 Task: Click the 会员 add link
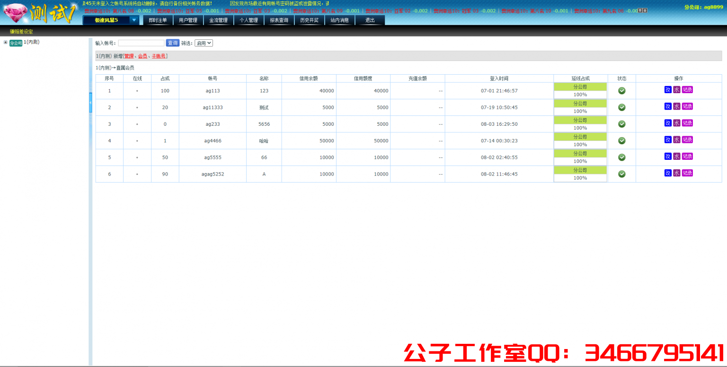(x=142, y=56)
